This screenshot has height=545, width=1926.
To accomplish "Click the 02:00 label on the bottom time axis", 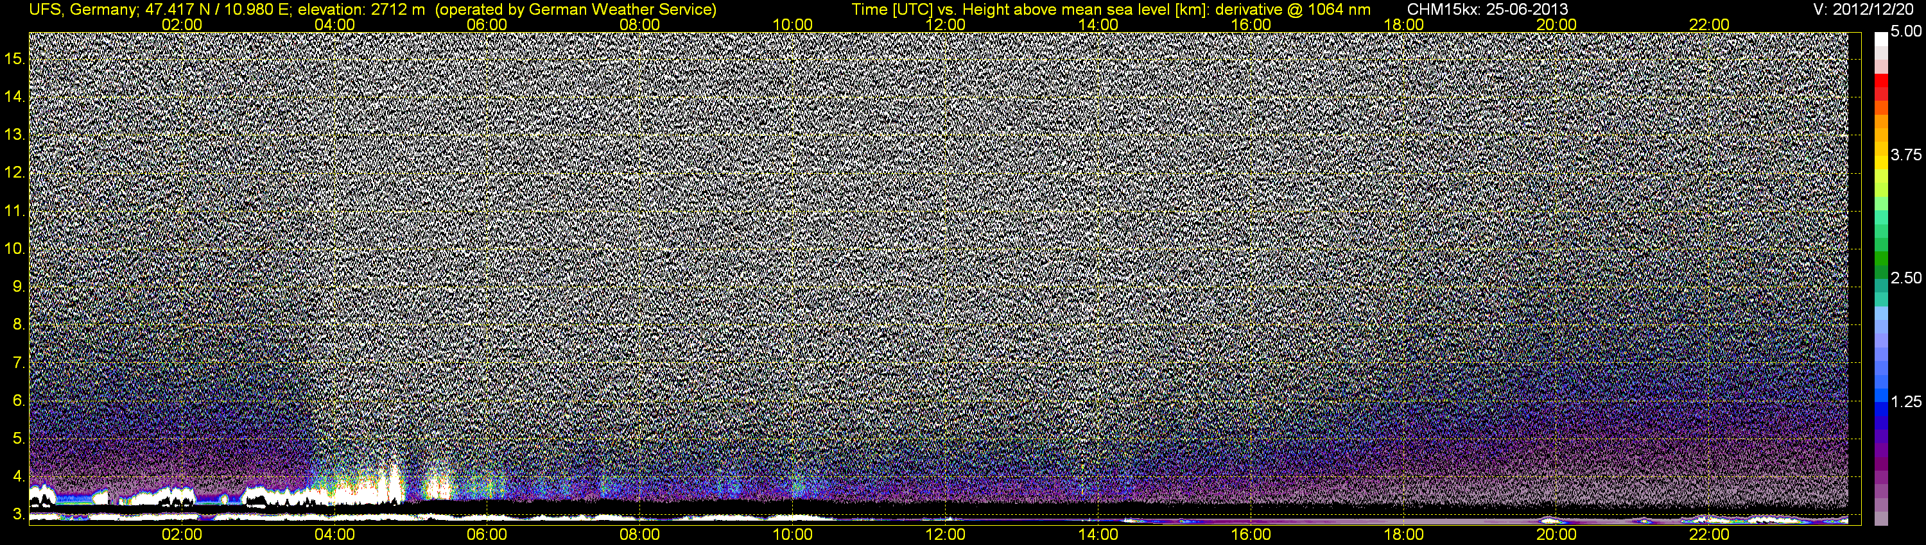I will coord(182,535).
